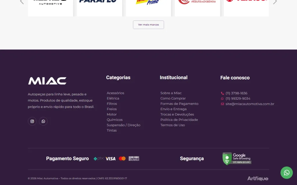Open Trocas e Devoluções page

pos(177,114)
